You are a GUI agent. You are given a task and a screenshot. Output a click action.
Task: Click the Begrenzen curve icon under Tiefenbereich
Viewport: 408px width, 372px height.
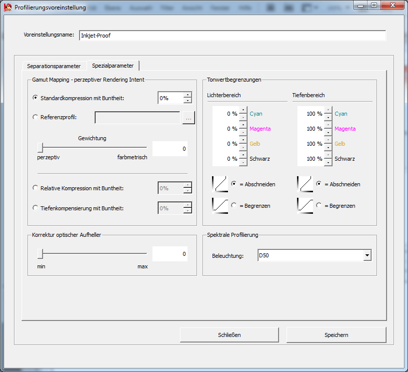tap(304, 205)
